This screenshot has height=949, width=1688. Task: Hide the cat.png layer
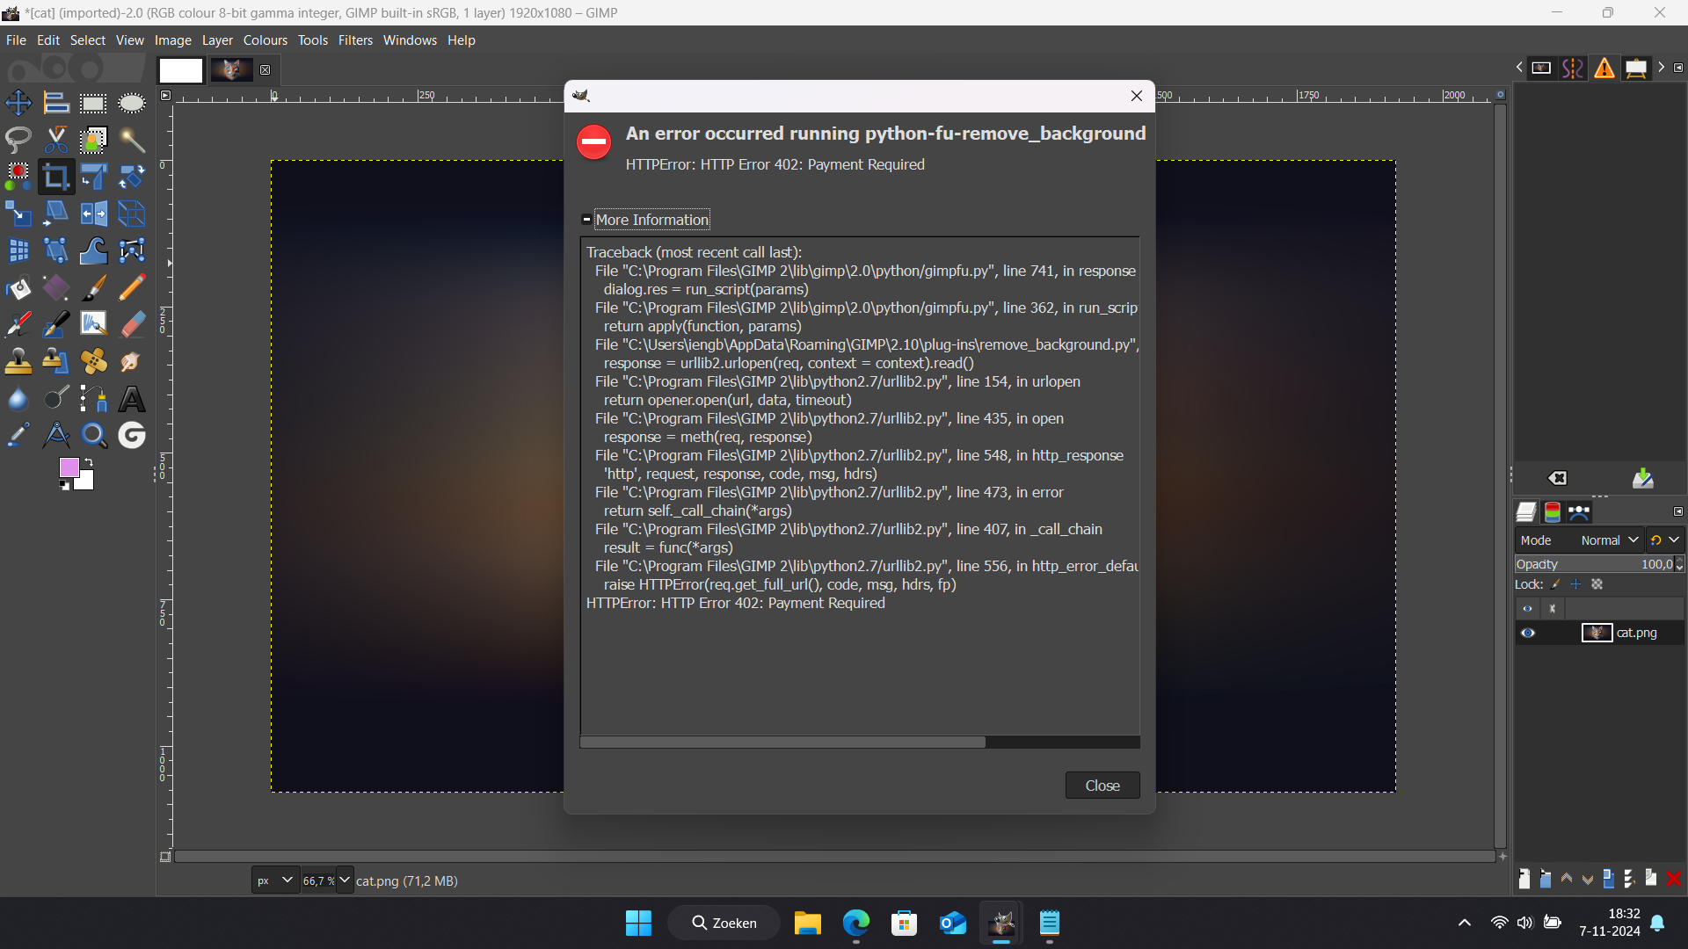pyautogui.click(x=1528, y=633)
